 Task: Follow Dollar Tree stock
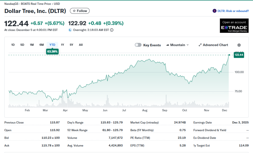click(x=80, y=11)
